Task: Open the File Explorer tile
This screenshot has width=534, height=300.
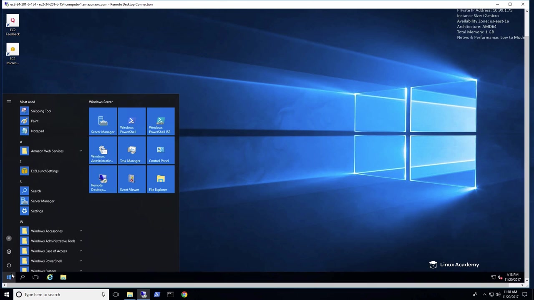Action: pyautogui.click(x=161, y=180)
